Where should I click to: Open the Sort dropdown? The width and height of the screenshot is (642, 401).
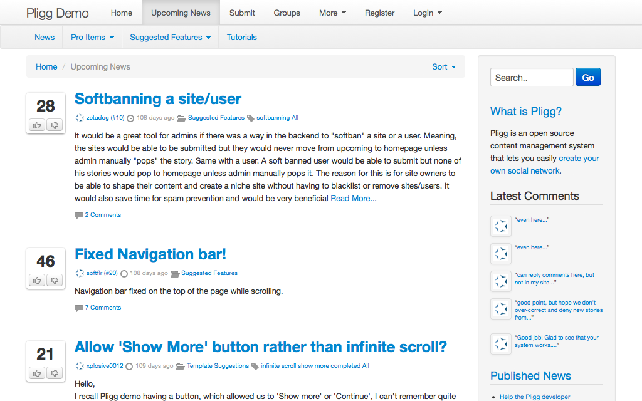[444, 67]
